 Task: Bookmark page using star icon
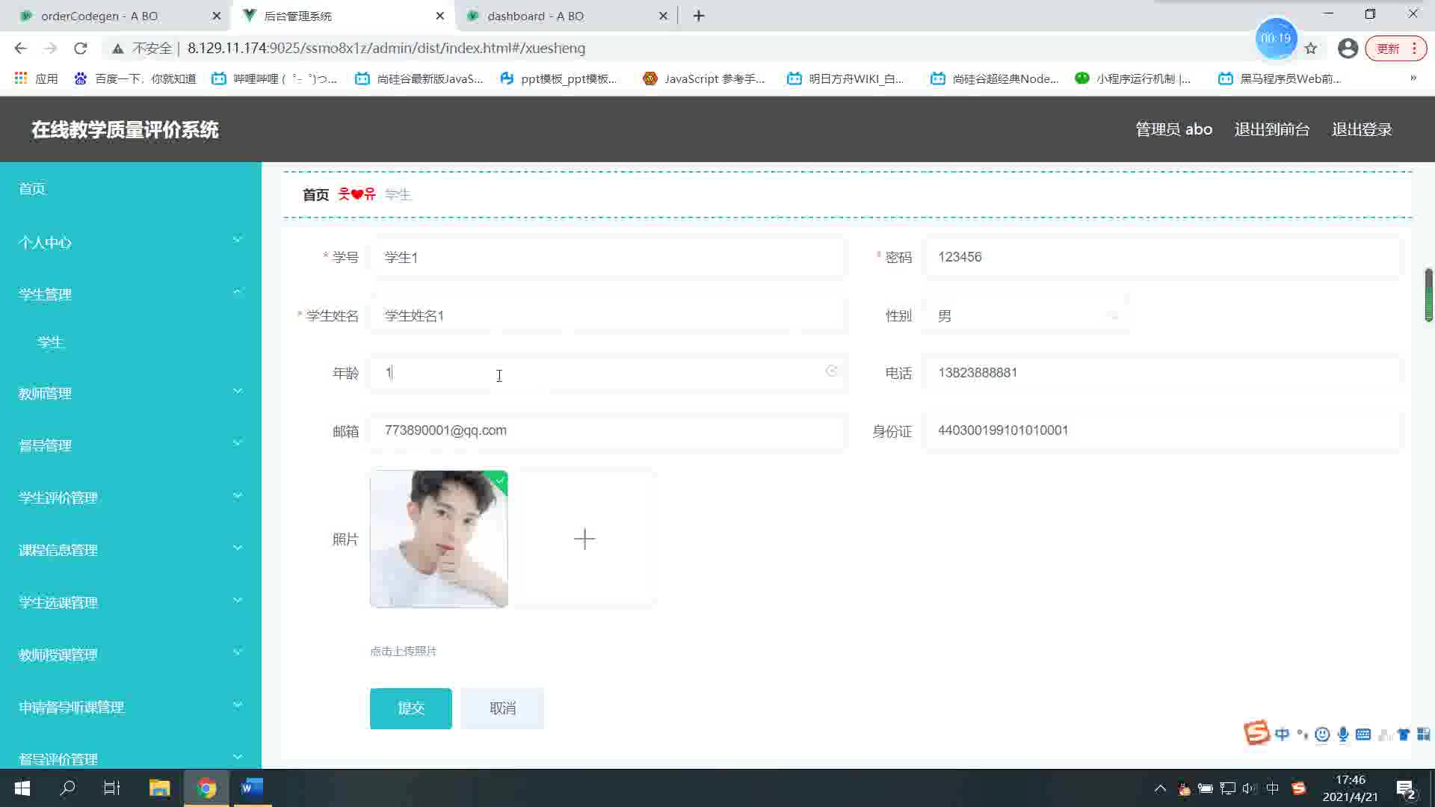click(1311, 49)
